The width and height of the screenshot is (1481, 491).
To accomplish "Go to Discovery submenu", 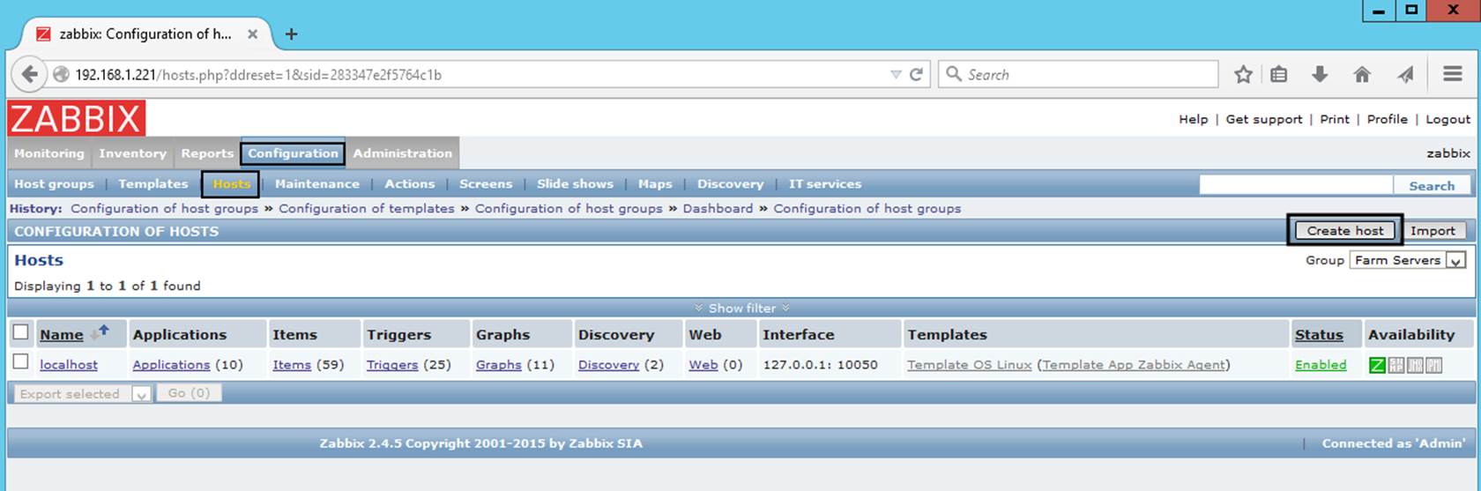I will click(731, 184).
